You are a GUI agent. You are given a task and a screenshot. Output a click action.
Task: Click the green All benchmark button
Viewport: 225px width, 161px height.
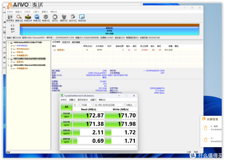click(66, 107)
